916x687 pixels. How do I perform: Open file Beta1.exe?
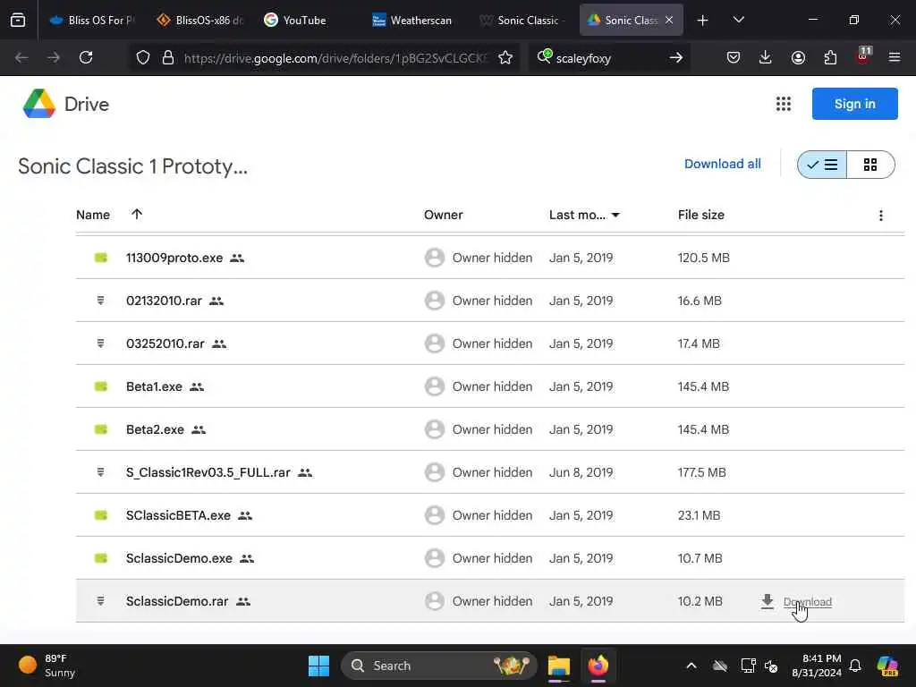[154, 386]
